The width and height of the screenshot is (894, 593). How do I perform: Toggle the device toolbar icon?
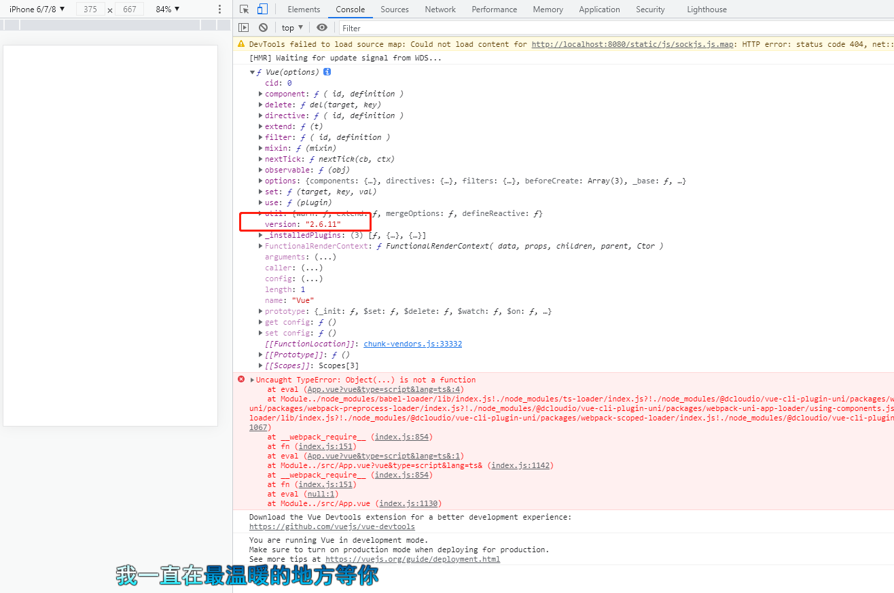click(262, 10)
